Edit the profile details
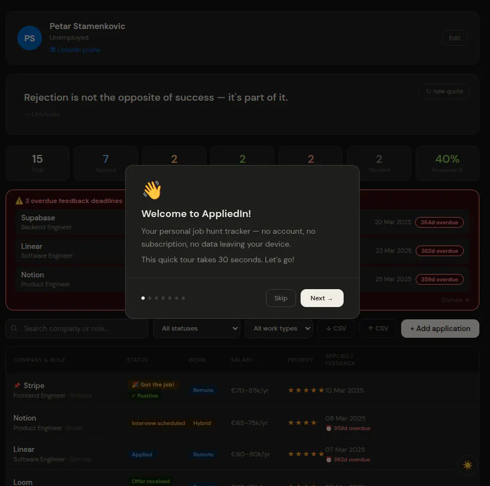Screen dimensions: 490x486 pyautogui.click(x=454, y=38)
